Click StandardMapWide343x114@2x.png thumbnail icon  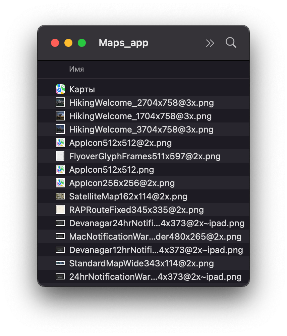coord(60,263)
